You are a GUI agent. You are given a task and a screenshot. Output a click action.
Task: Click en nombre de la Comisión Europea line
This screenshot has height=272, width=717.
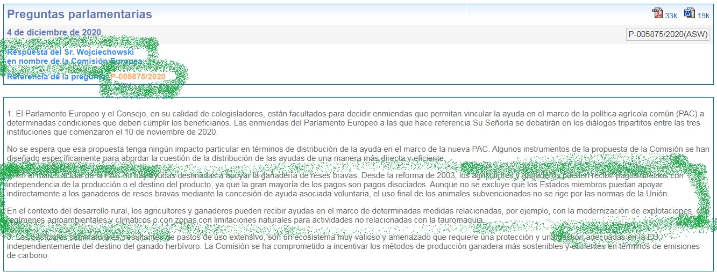pos(74,61)
